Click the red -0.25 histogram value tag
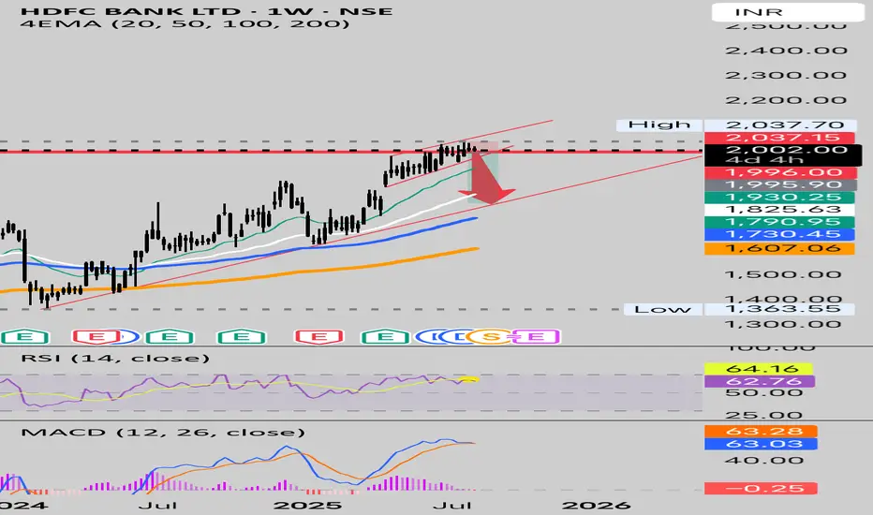The width and height of the screenshot is (873, 515). click(761, 488)
